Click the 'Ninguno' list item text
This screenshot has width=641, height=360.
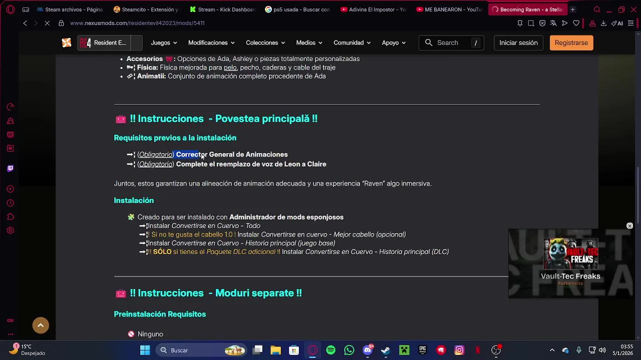point(150,334)
